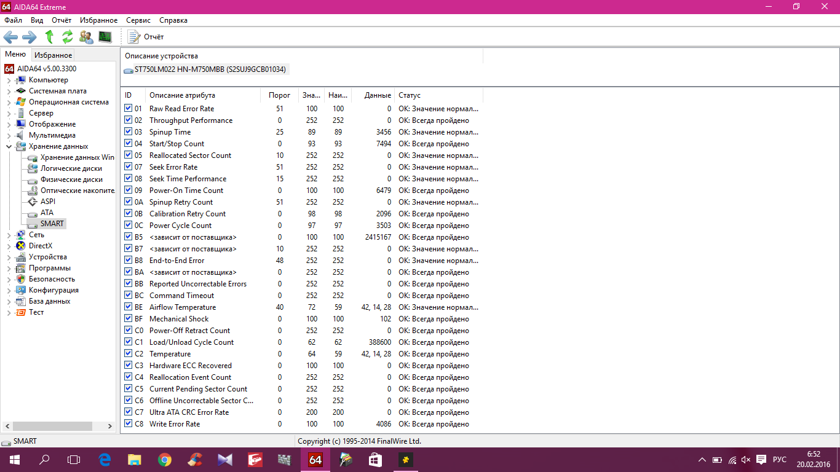
Task: Open the Файл menu
Action: tap(14, 20)
